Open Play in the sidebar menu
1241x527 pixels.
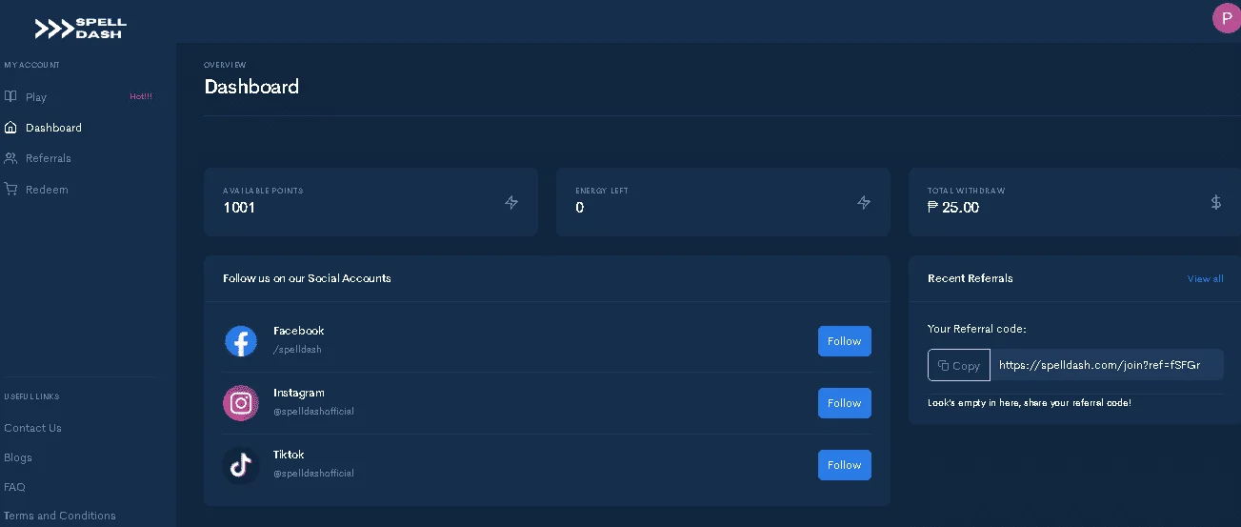tap(36, 97)
